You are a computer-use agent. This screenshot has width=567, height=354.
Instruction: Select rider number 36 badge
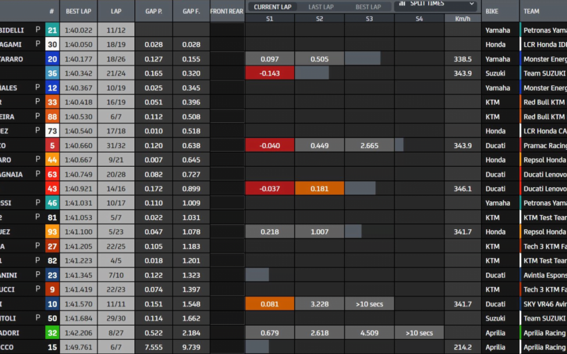point(52,73)
